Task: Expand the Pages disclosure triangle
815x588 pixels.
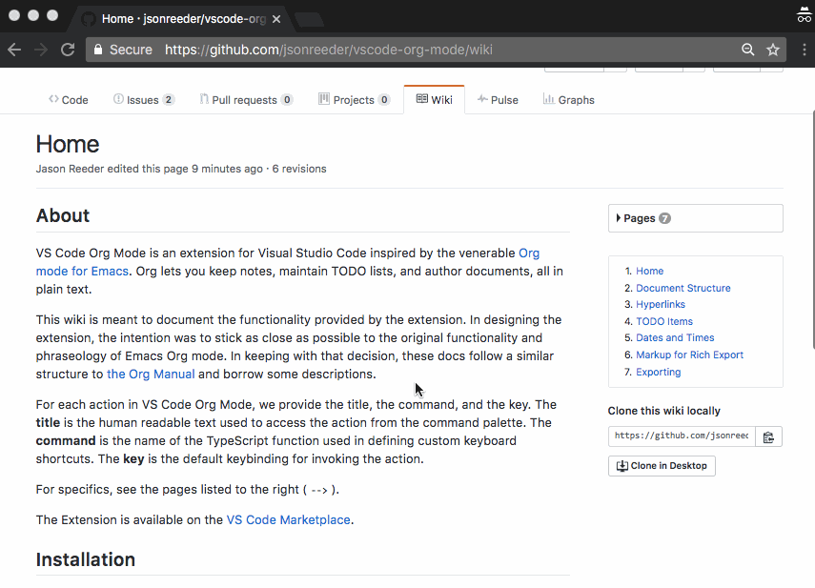Action: (x=618, y=218)
